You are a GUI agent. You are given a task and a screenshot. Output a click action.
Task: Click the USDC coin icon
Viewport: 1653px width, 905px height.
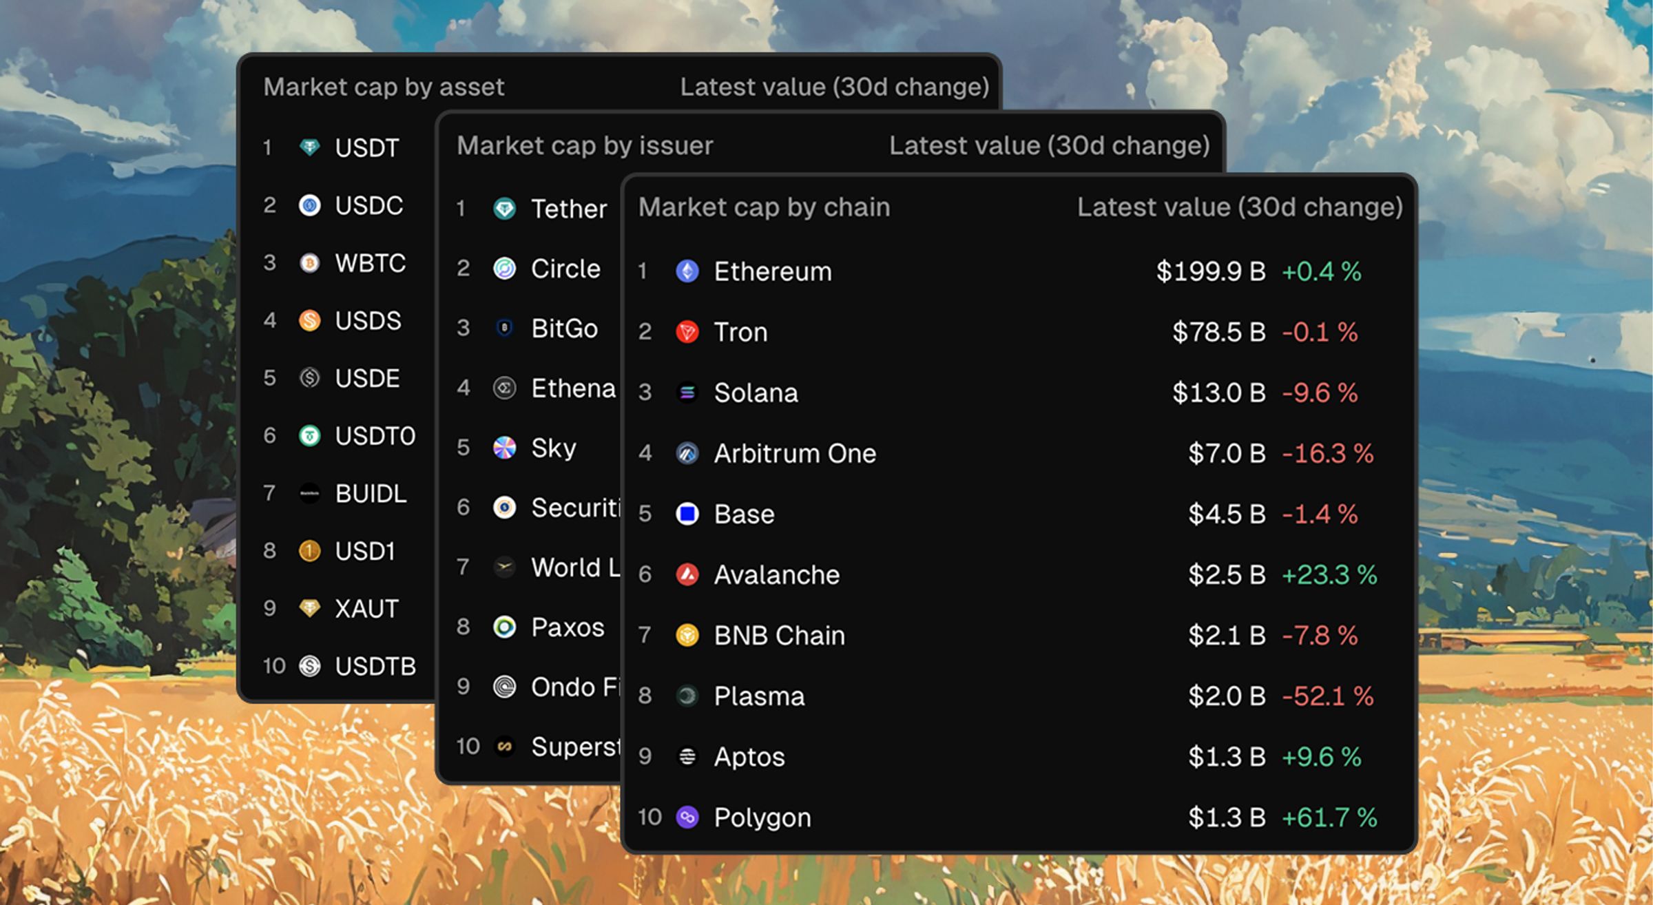pos(309,205)
